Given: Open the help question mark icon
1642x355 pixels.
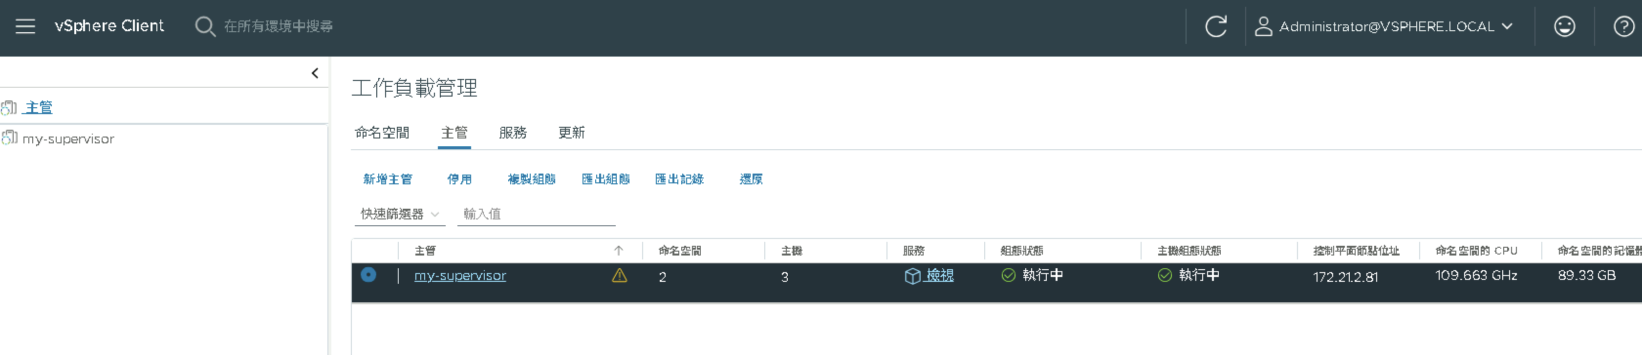Looking at the screenshot, I should coord(1623,26).
